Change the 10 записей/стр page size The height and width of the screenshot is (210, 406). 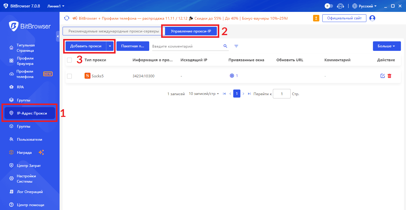point(204,94)
